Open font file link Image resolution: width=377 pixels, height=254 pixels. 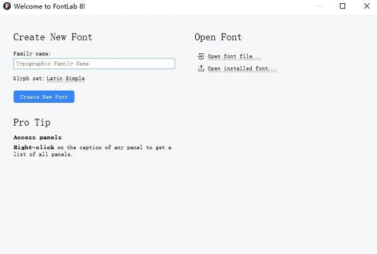tap(234, 57)
